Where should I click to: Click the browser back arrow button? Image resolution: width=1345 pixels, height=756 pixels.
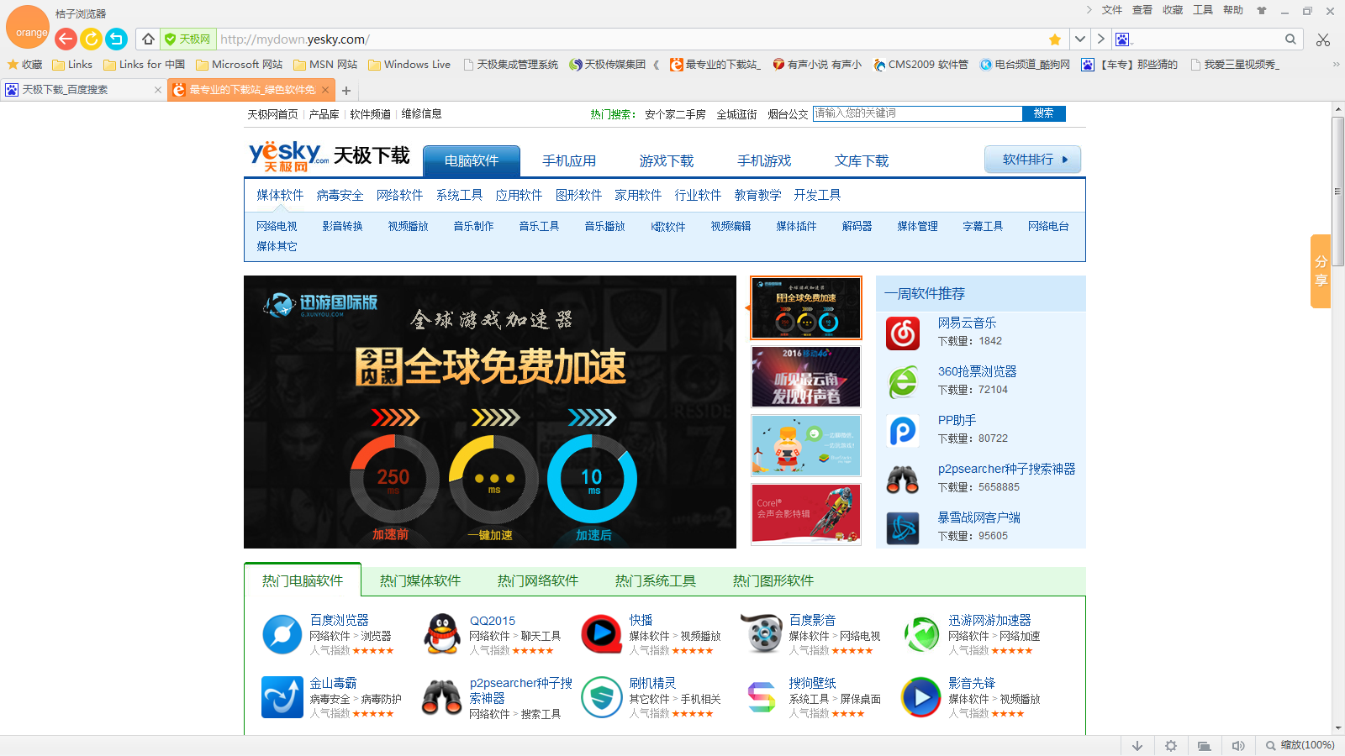[x=66, y=39]
